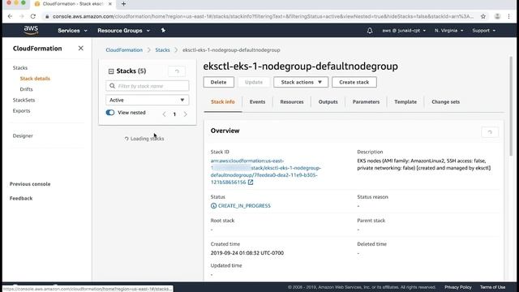
Task: Open the Services dropdown menu
Action: click(72, 31)
